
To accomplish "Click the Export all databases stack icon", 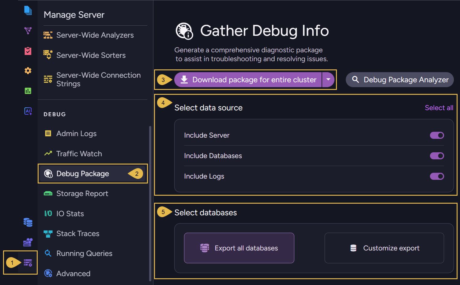I will (x=205, y=248).
